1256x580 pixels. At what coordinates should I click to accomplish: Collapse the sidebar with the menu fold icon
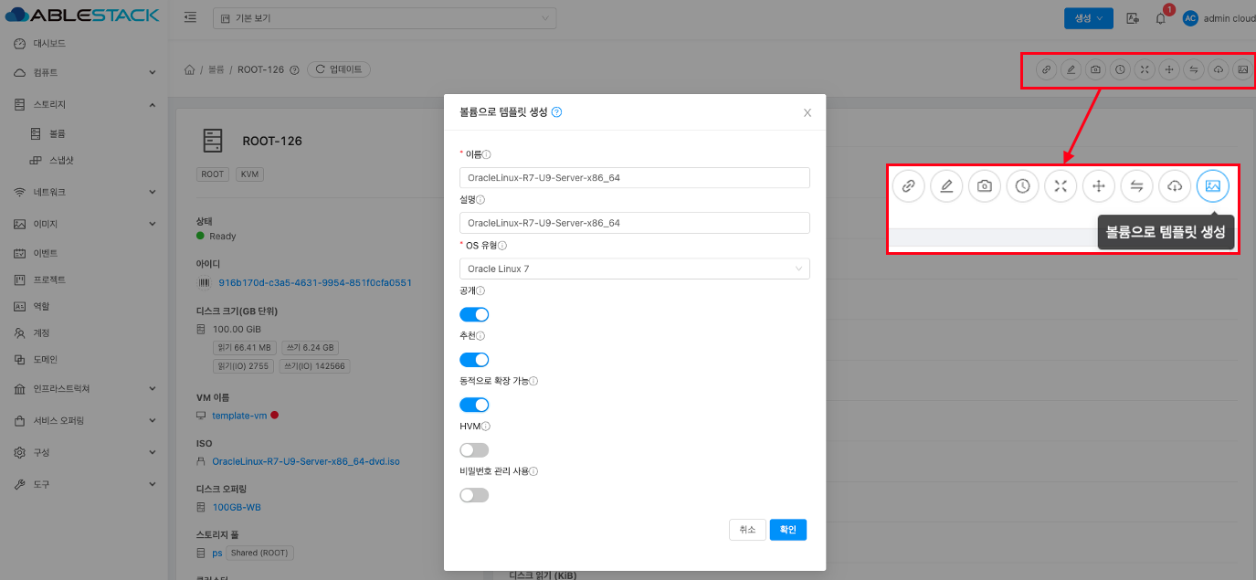pos(190,18)
